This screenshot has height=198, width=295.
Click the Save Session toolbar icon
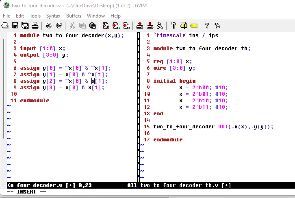coord(150,26)
